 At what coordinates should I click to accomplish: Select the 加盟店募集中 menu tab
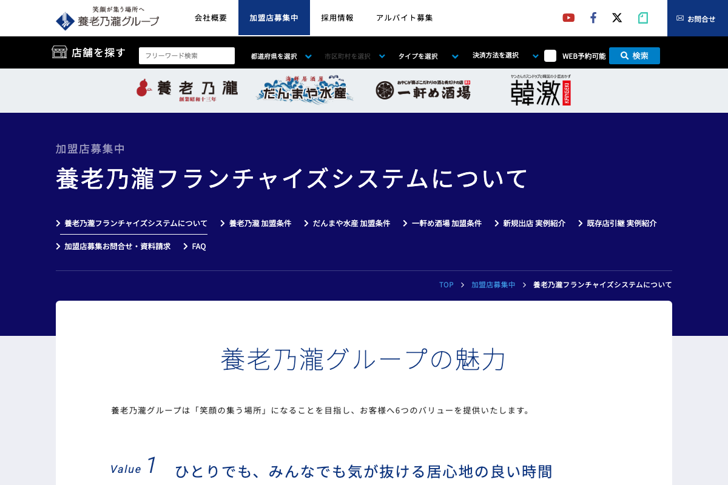[x=274, y=18]
